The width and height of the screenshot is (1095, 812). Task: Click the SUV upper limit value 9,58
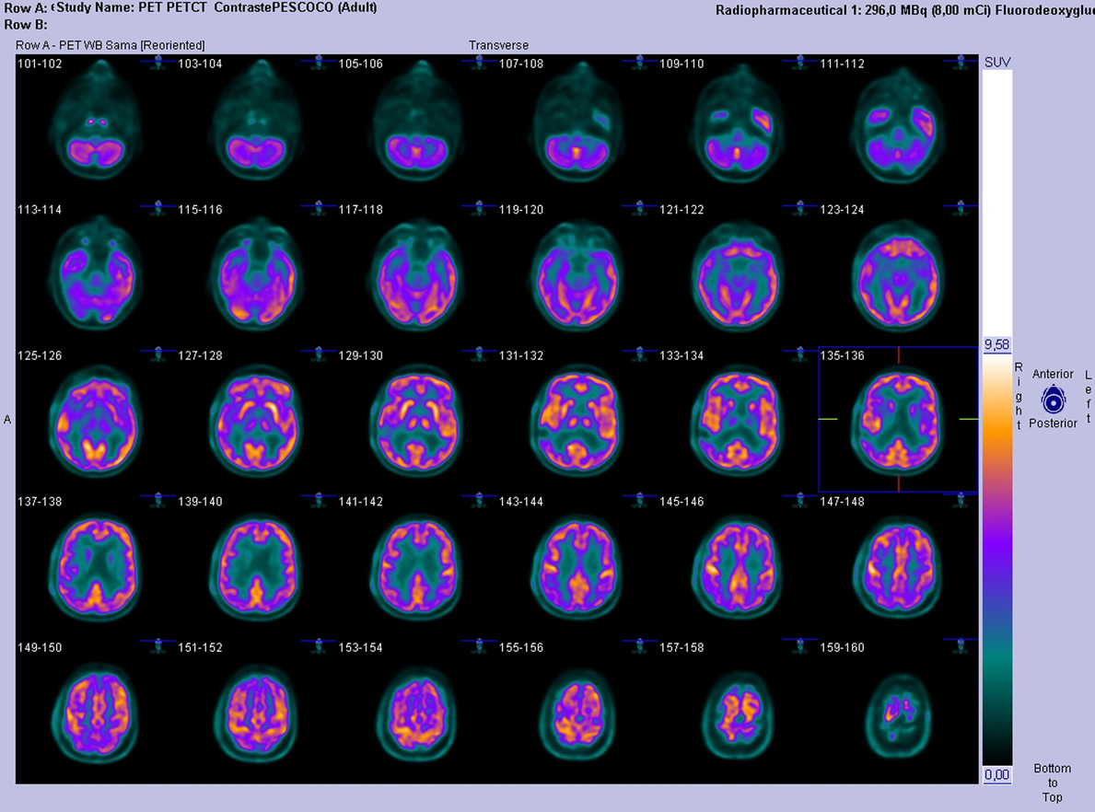point(996,344)
